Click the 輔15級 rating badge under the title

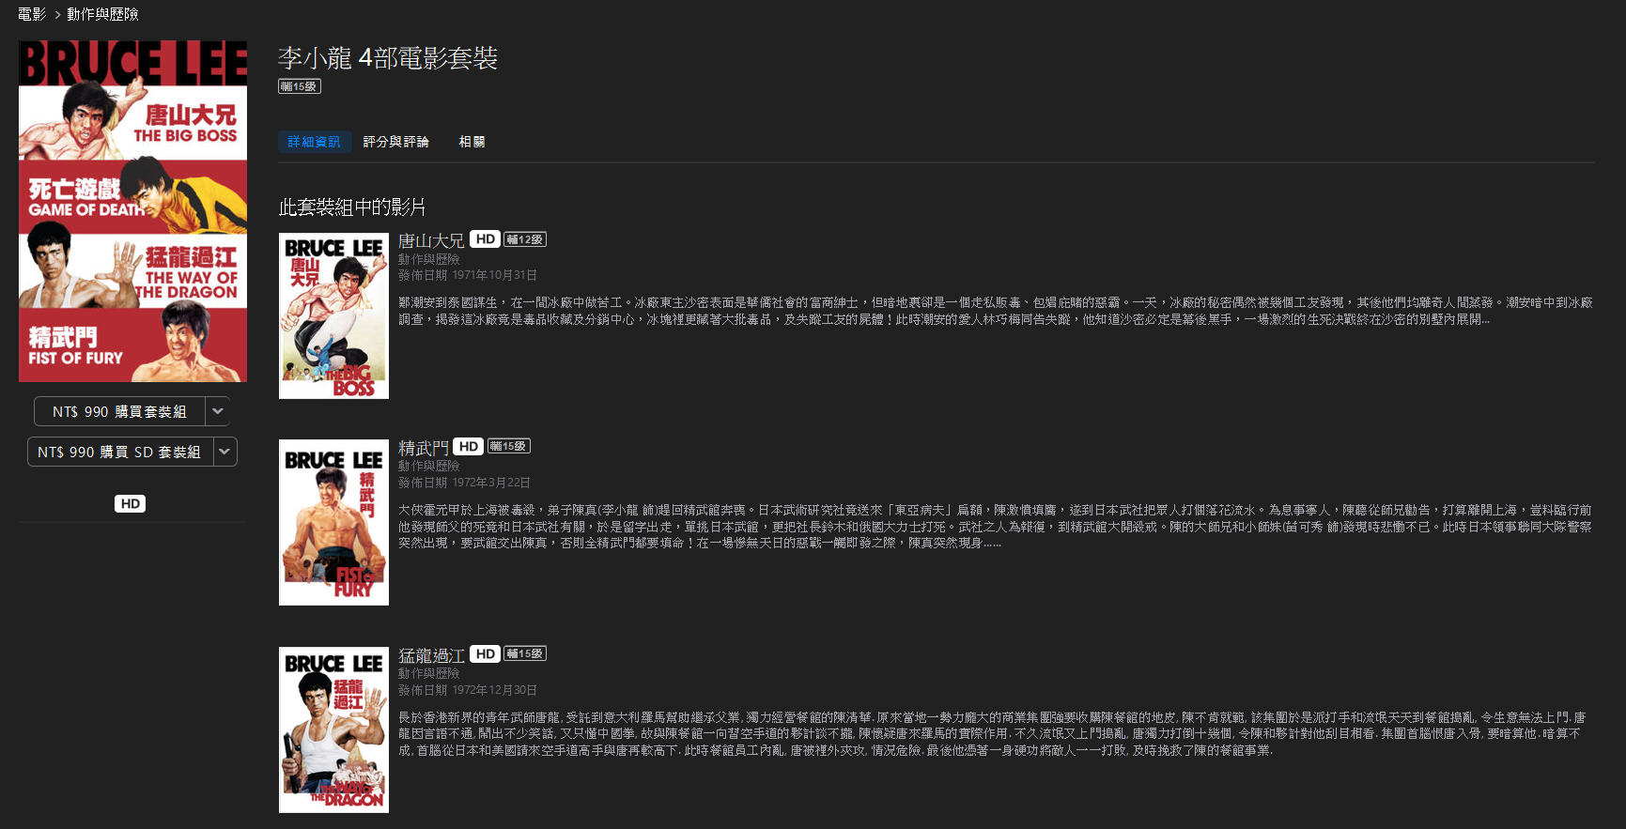(300, 86)
